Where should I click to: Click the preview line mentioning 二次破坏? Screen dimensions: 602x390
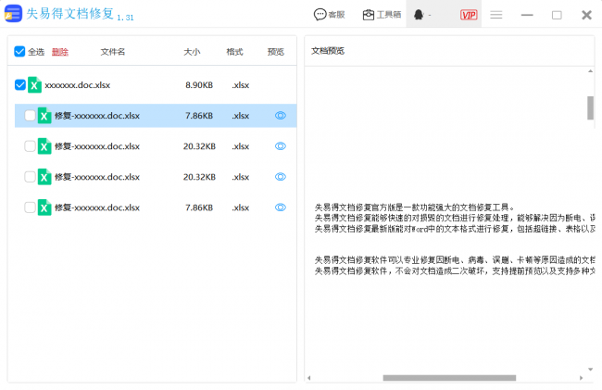pos(455,271)
